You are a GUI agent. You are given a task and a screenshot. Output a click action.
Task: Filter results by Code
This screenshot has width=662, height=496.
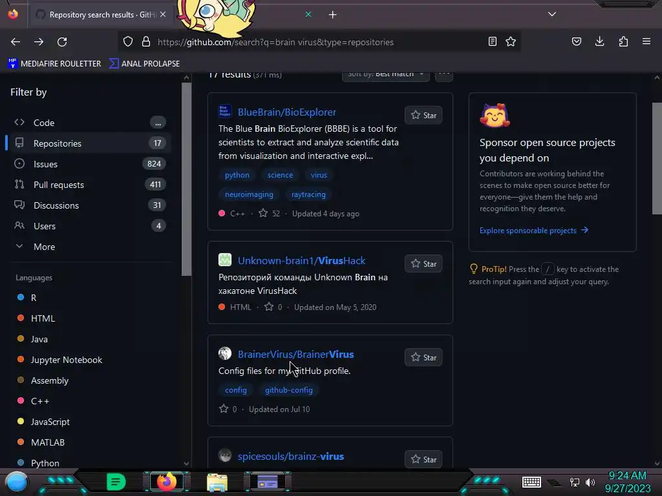[89, 123]
